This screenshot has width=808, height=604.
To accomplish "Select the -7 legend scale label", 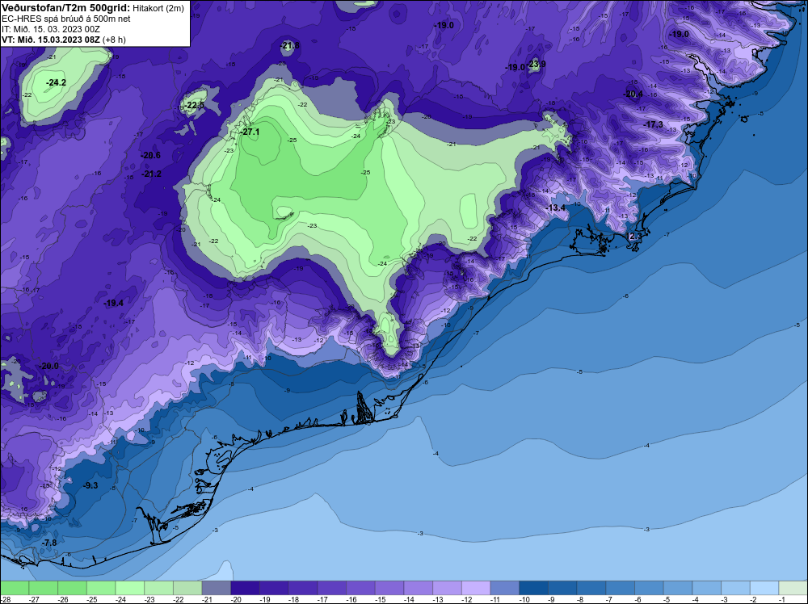I will coord(611,599).
